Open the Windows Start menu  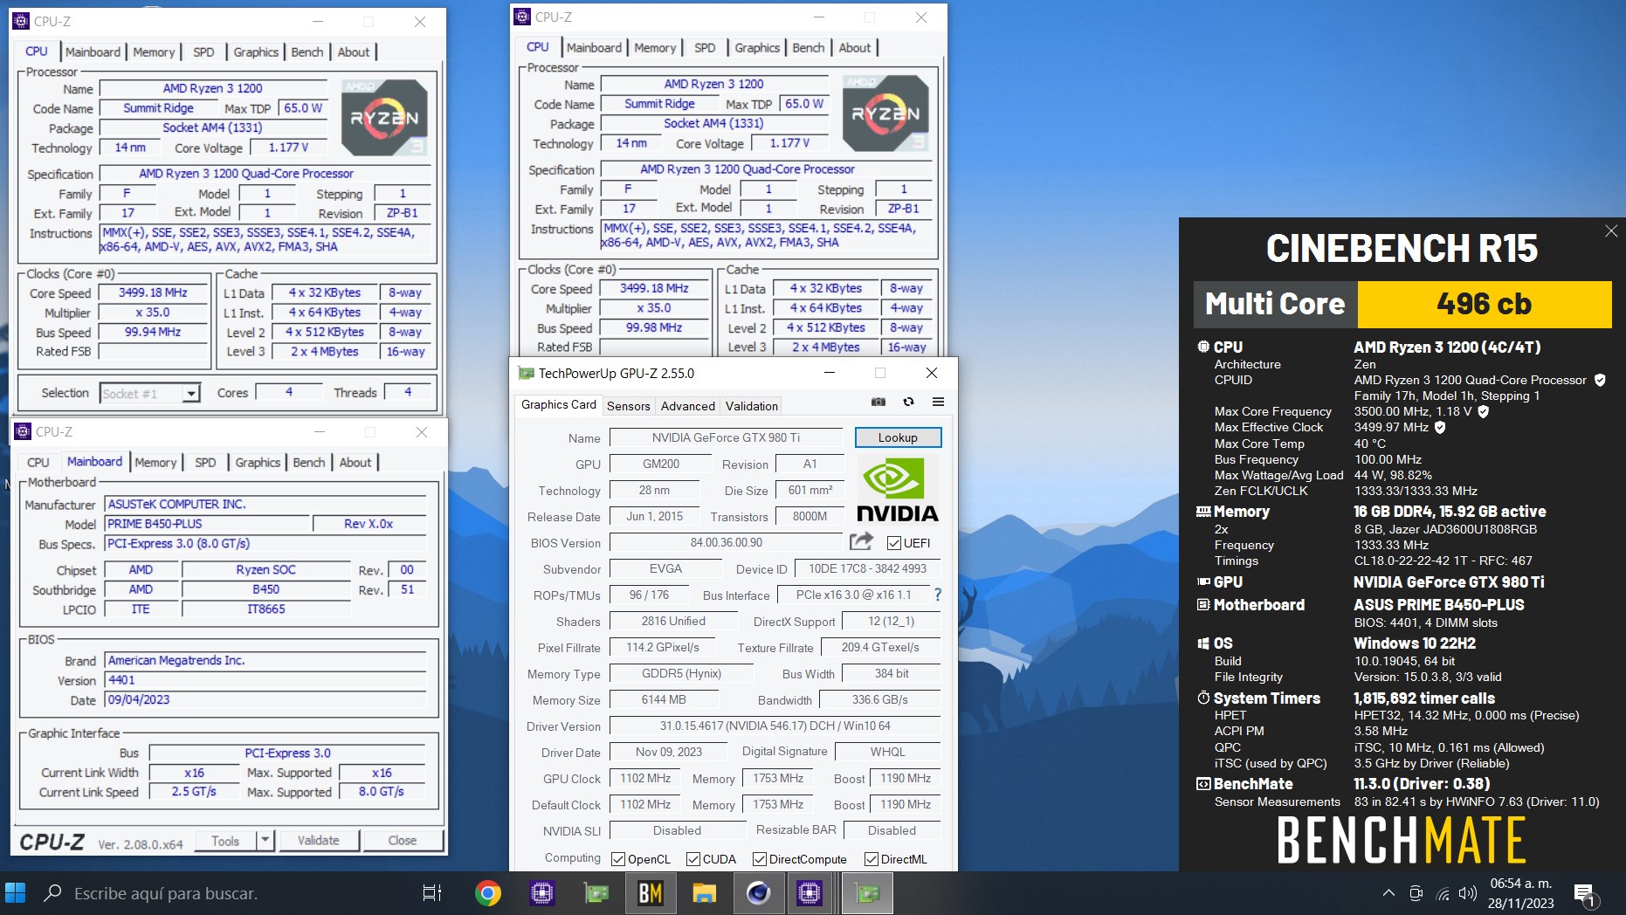(x=16, y=893)
